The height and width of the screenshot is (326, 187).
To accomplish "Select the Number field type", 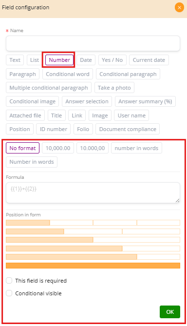I will click(59, 60).
